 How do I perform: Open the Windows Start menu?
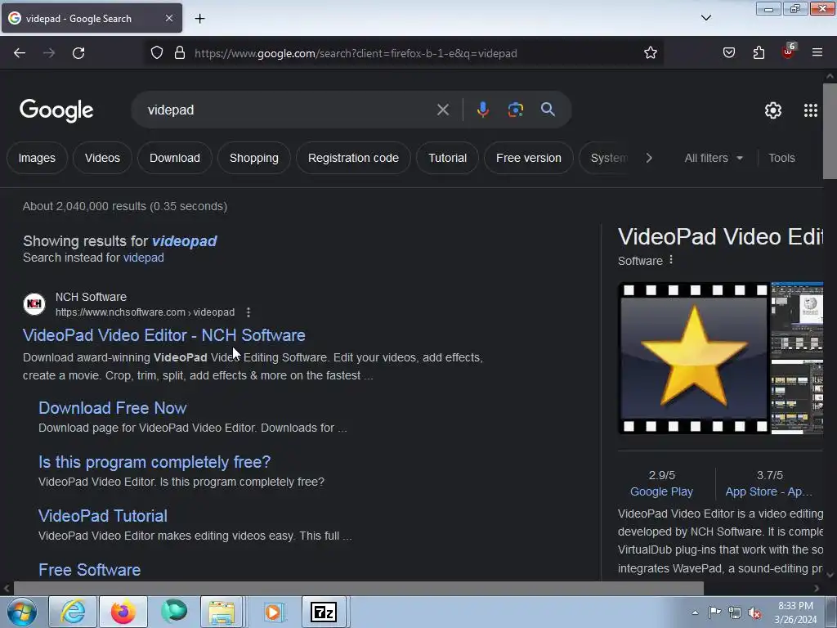tap(22, 612)
